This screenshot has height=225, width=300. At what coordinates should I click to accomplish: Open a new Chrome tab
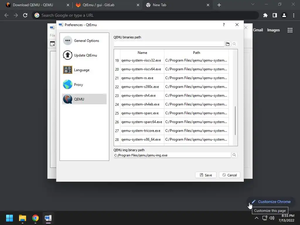pyautogui.click(x=219, y=5)
